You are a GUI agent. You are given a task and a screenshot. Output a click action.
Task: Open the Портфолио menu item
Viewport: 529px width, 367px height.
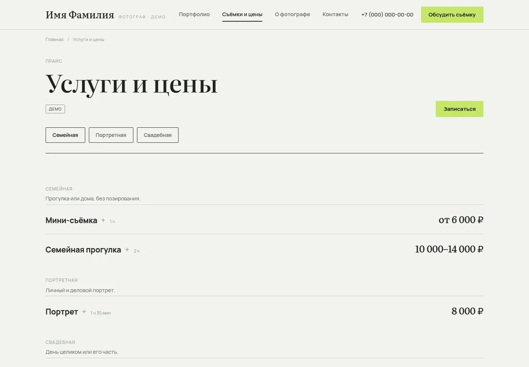(194, 14)
